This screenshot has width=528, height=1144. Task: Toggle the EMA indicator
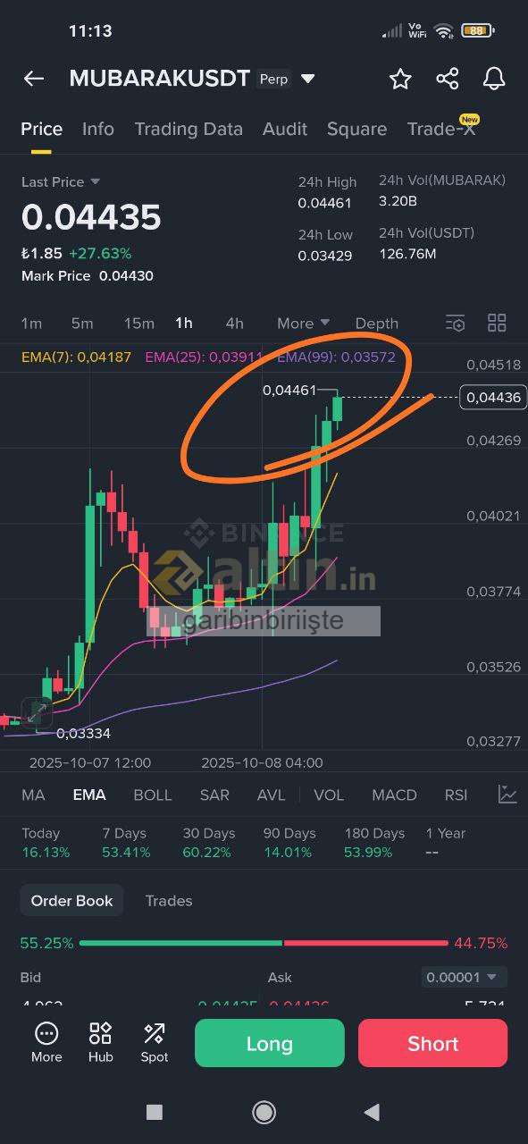(x=89, y=795)
